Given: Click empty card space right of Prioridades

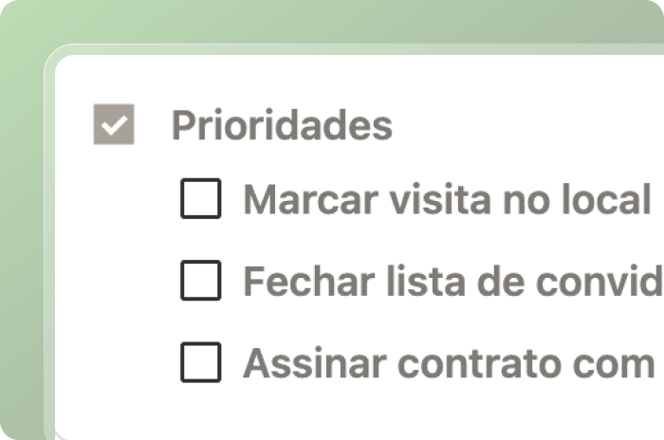Looking at the screenshot, I should pos(531,125).
